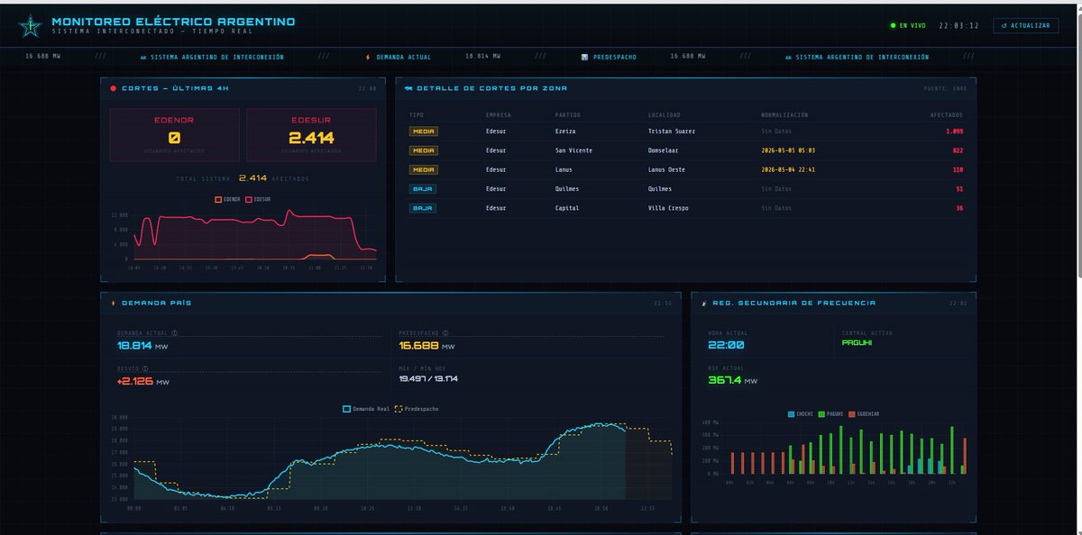Click the Cortes últimas 4H outage chart
Image resolution: width=1082 pixels, height=535 pixels.
243,239
